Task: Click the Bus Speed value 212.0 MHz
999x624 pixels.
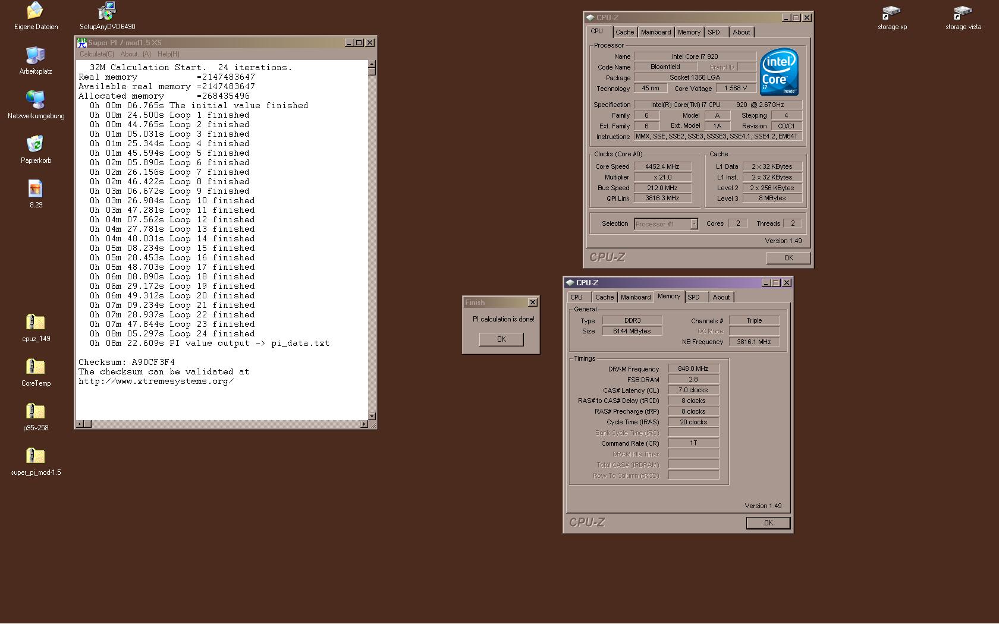Action: 662,188
